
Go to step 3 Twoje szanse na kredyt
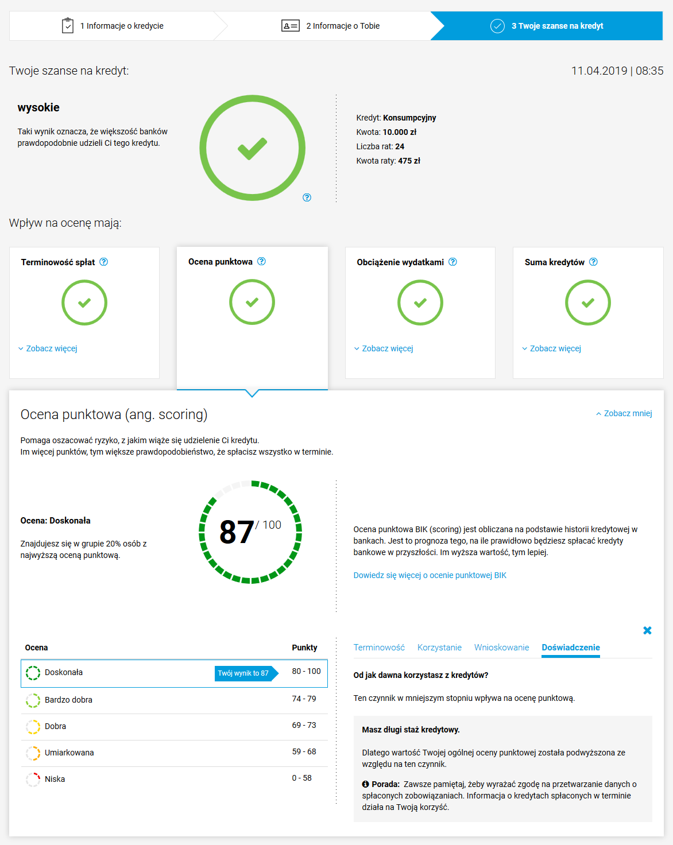tap(547, 26)
